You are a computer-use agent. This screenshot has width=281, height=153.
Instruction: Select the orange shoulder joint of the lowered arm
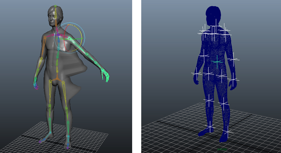click(45, 37)
